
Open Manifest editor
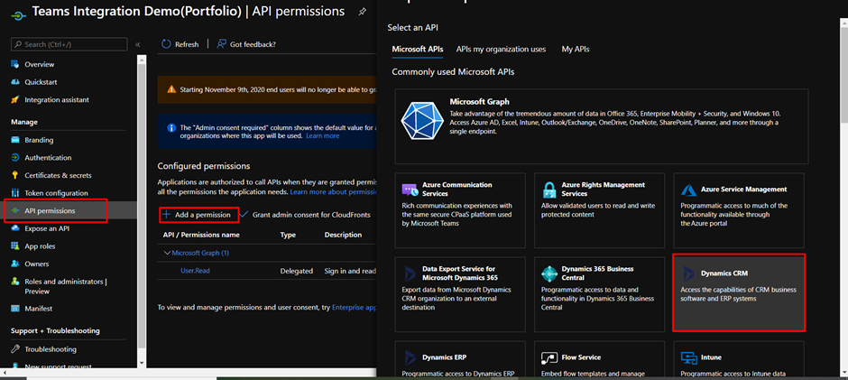tap(39, 309)
